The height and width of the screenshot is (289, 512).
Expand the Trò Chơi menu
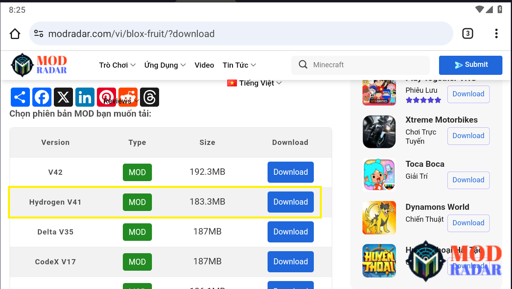point(118,65)
